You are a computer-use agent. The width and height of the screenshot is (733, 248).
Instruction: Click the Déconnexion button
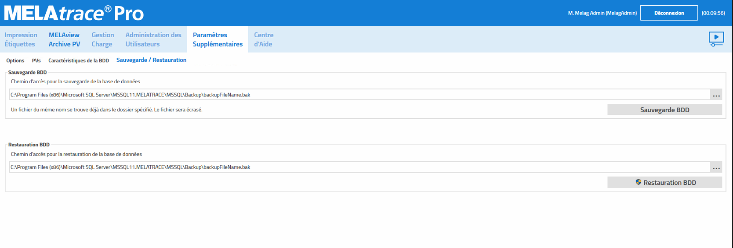[669, 13]
